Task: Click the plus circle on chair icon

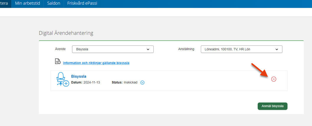Action: pos(66,84)
